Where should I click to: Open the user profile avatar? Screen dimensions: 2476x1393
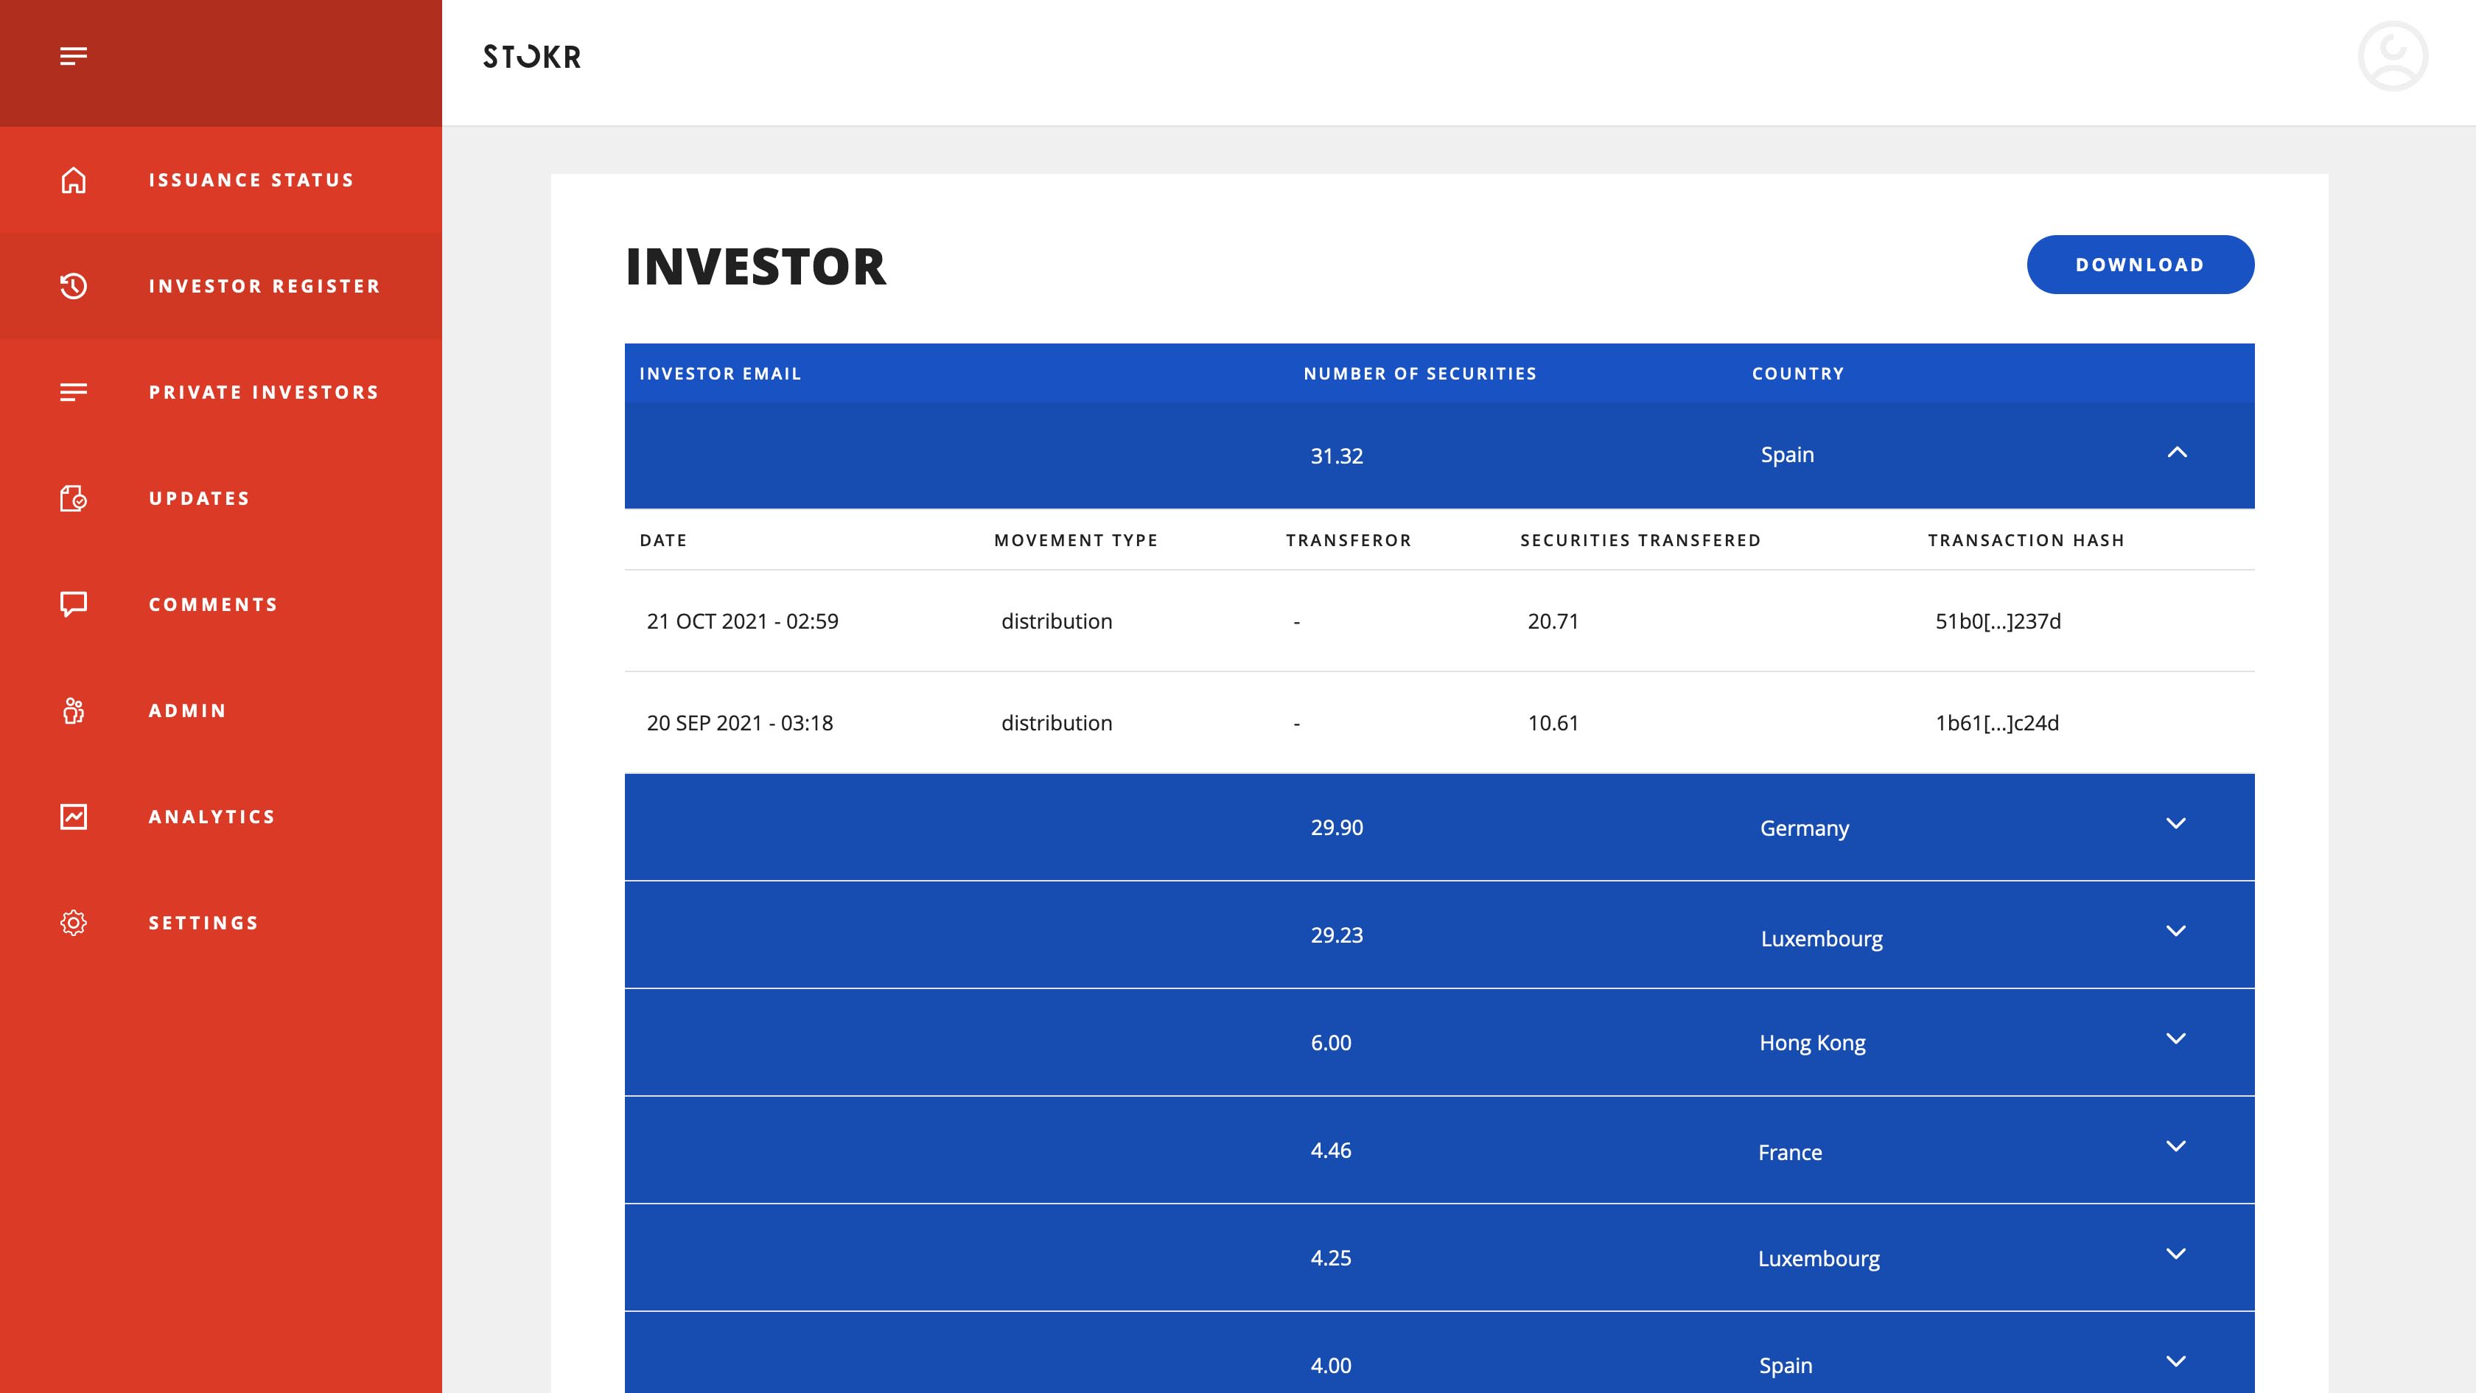click(x=2393, y=57)
